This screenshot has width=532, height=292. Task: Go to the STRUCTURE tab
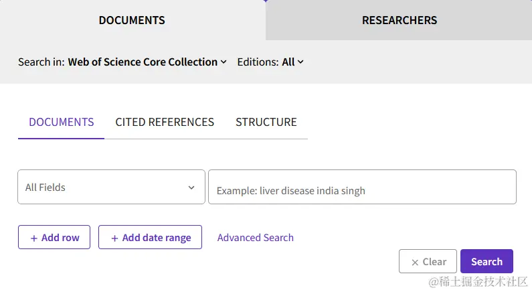click(x=266, y=122)
